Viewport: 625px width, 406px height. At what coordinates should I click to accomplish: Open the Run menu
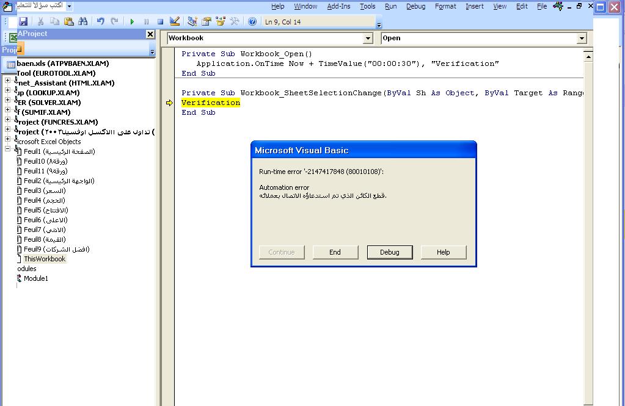click(391, 6)
